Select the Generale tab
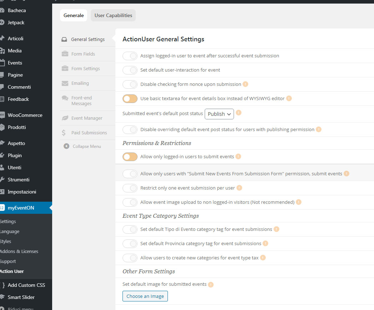374x310 pixels. tap(74, 15)
